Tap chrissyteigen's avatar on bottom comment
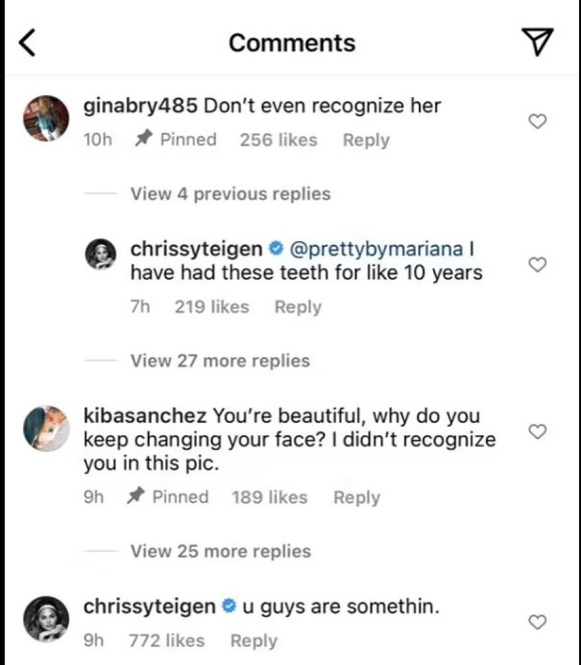Image resolution: width=581 pixels, height=665 pixels. coord(46,619)
